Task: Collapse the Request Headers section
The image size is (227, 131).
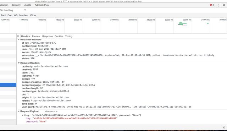Action: click(19, 63)
